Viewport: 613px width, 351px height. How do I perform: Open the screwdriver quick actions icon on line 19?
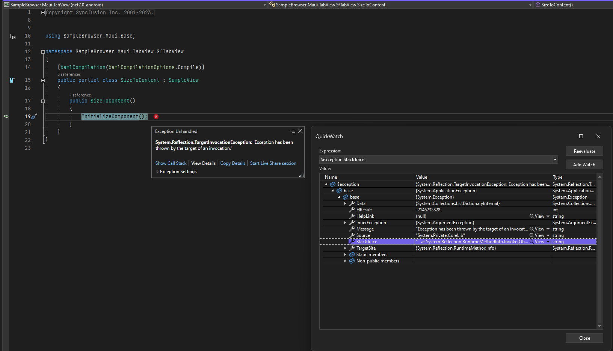click(34, 116)
